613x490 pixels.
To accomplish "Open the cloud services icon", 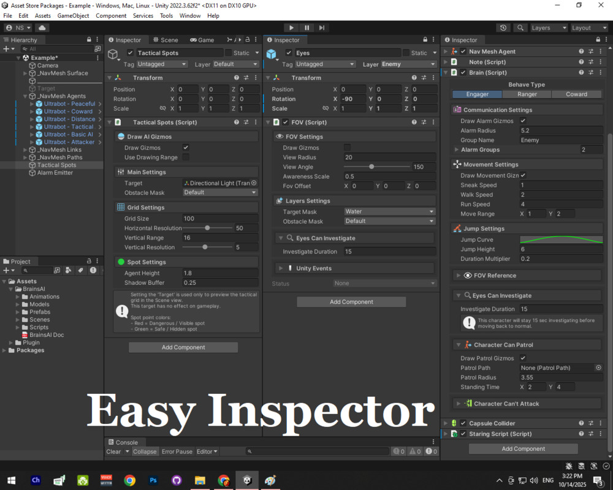I will coord(42,28).
